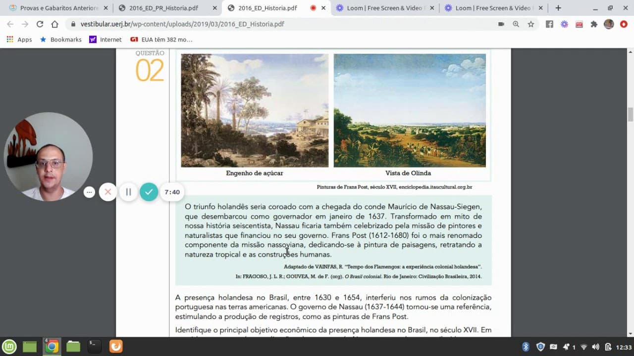Pause the Loom recording

[x=128, y=192]
